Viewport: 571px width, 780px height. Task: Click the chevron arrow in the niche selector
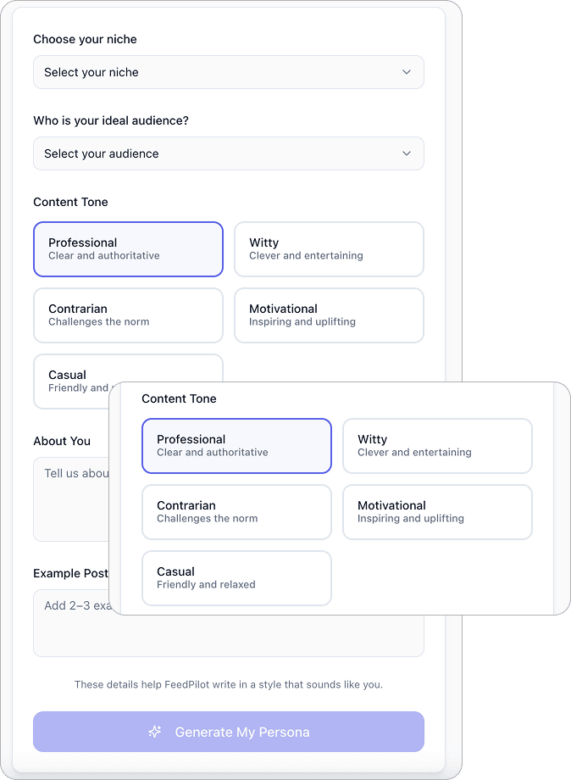point(407,72)
